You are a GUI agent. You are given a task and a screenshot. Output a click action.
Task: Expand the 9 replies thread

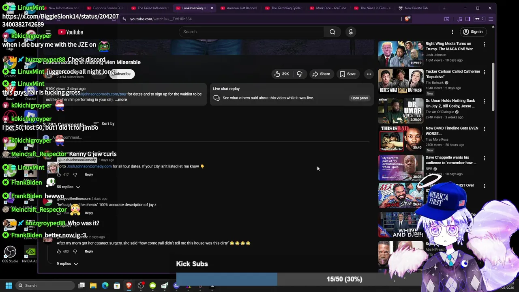[67, 264]
